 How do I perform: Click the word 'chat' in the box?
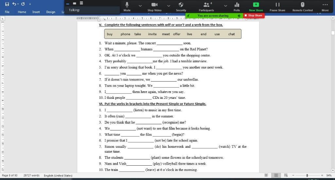tap(231, 34)
